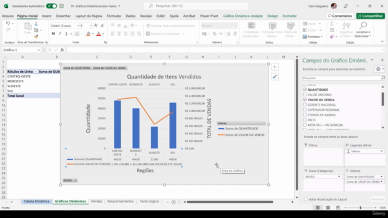Check the FRETE field checkbox
Image resolution: width=388 pixels, height=218 pixels.
point(305,120)
